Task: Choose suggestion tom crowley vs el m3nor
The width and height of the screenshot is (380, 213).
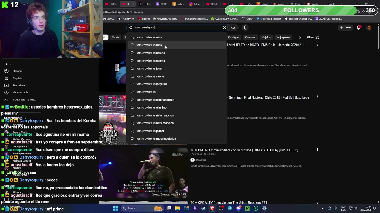Action: point(177,107)
